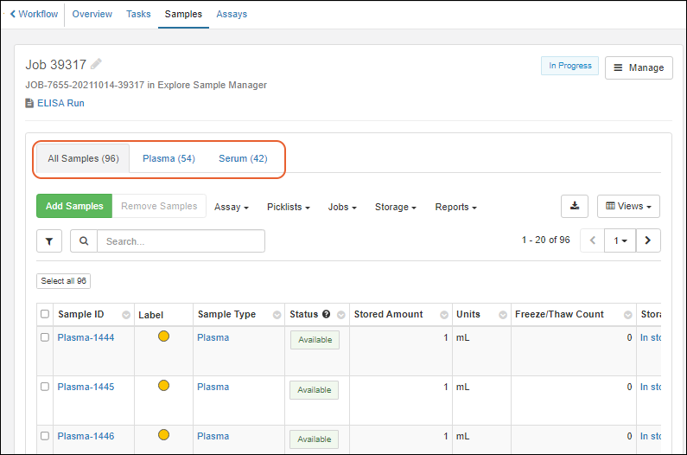Click the Manage button
Screen dimensions: 687x455
pos(639,67)
